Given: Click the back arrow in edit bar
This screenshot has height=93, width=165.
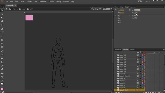Looking at the screenshot, I should click(x=7, y=9).
